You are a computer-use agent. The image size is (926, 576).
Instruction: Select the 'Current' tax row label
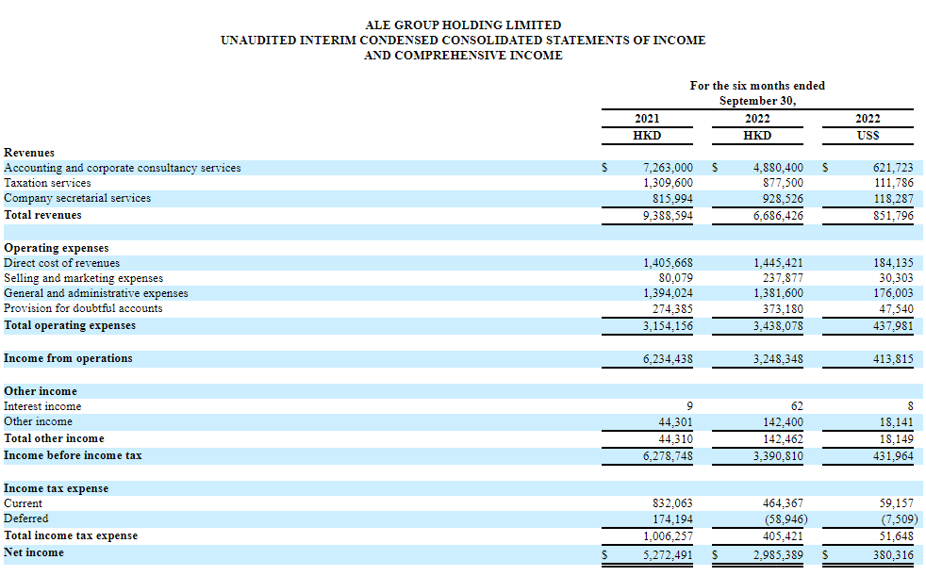pos(23,504)
